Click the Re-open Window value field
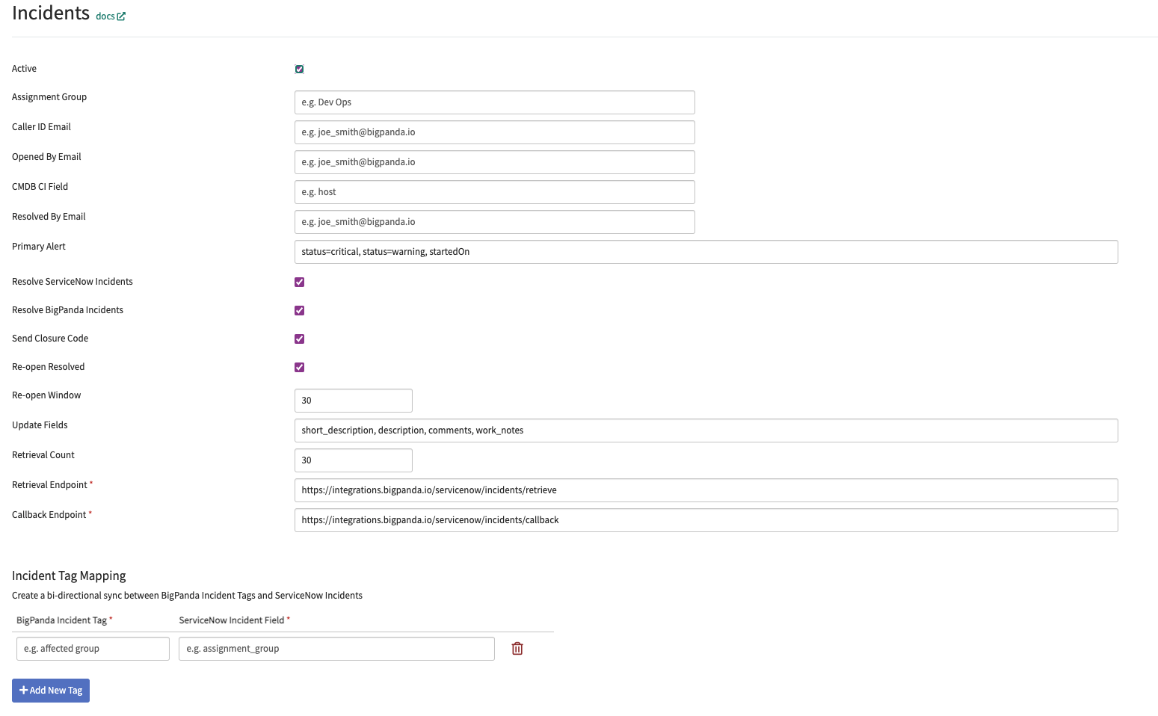Screen dimensions: 1158x716 [354, 401]
